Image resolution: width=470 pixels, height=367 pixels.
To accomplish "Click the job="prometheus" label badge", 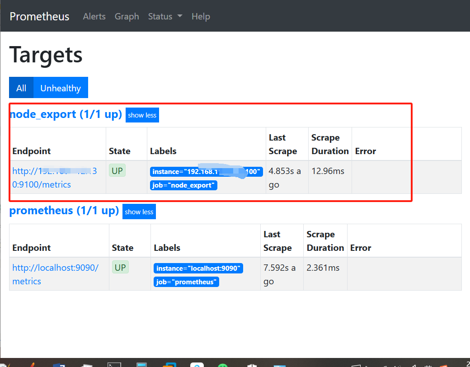I will (x=186, y=282).
